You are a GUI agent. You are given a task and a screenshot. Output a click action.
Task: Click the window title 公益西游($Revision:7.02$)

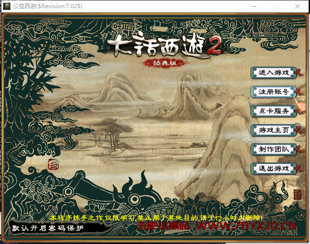[48, 6]
